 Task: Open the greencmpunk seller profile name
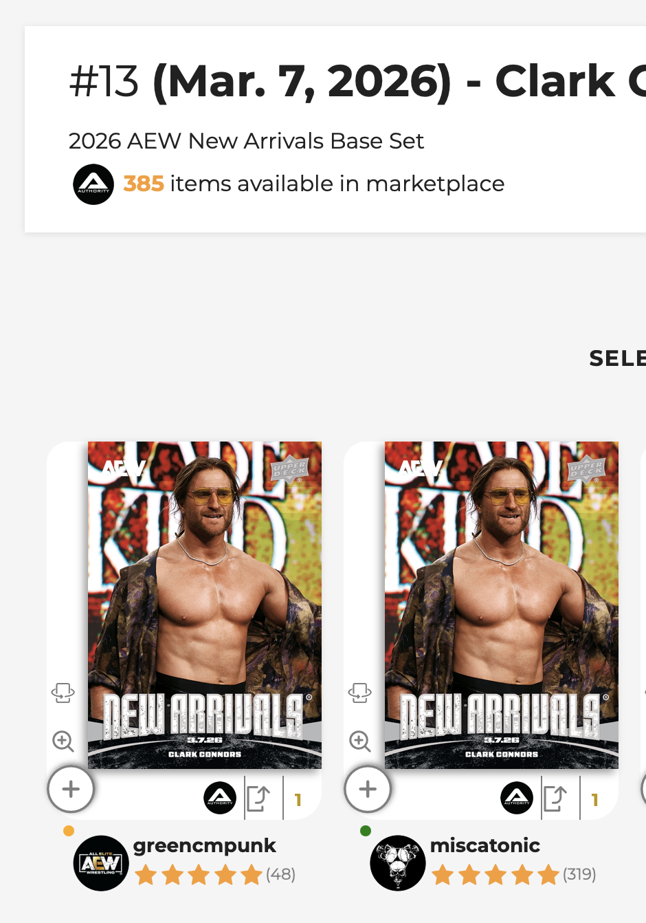click(204, 845)
